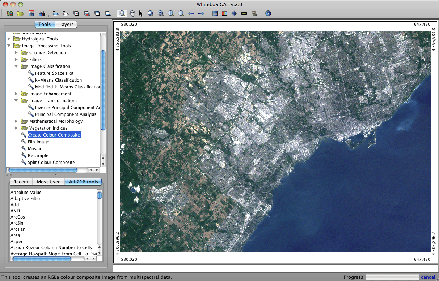Switch to the Layers tab
This screenshot has height=281, width=439.
click(x=66, y=25)
